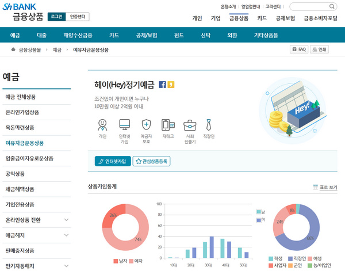Open the 해양수산금융 navigation tab
Viewport: 345px width, 271px height.
click(x=78, y=35)
